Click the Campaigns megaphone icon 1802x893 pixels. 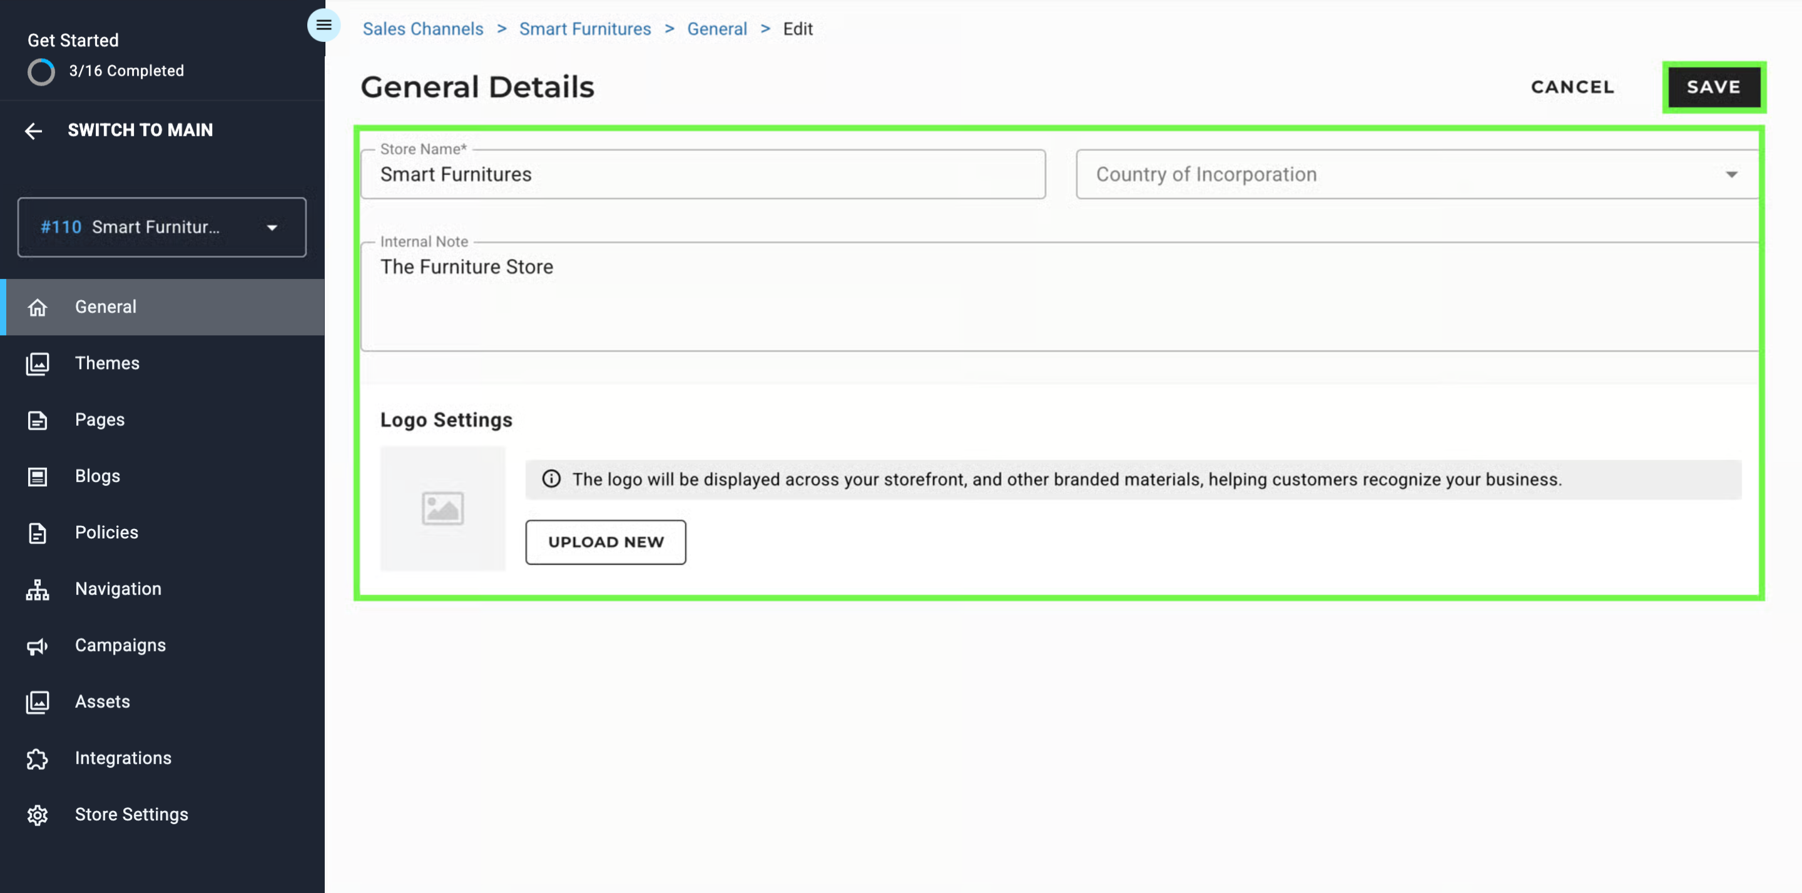(38, 646)
